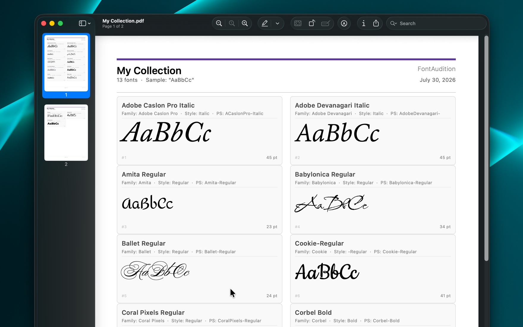This screenshot has width=523, height=327.
Task: Select the page 1 thumbnail
Action: [x=66, y=63]
